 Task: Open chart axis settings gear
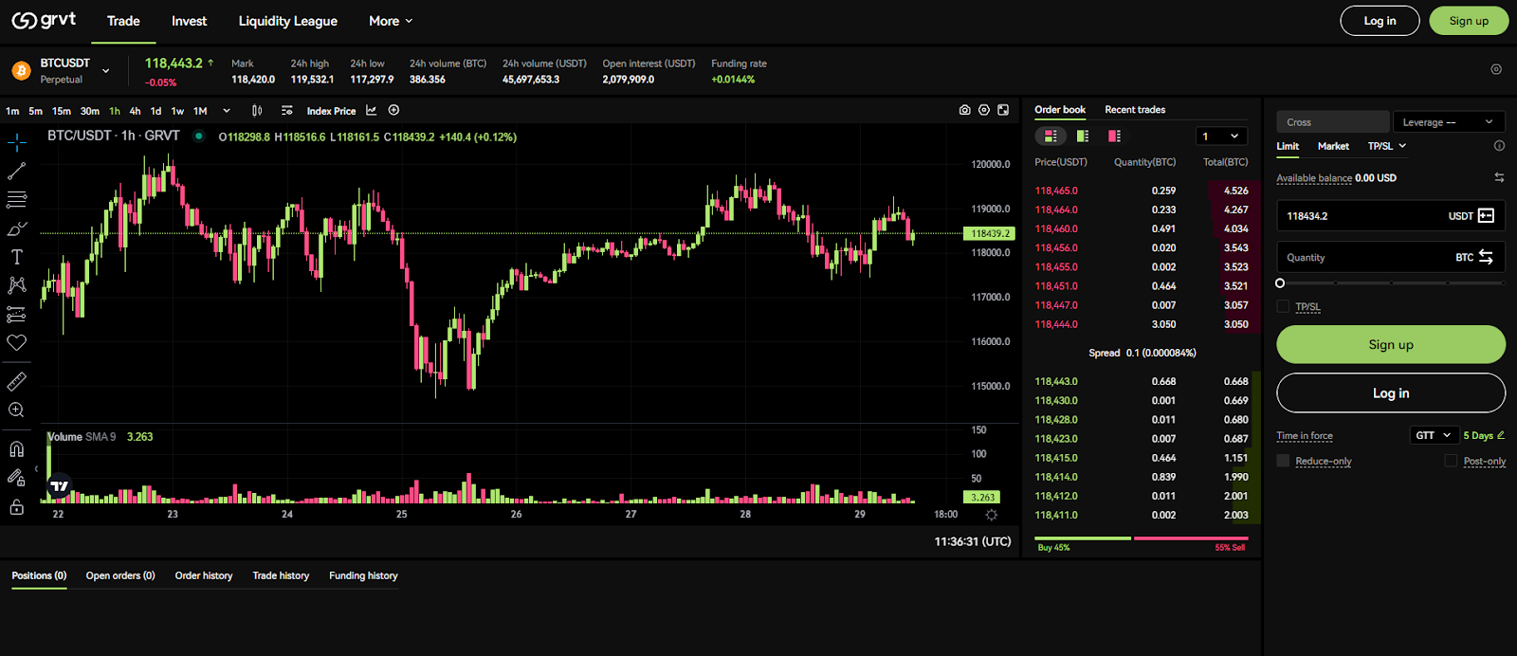[992, 515]
